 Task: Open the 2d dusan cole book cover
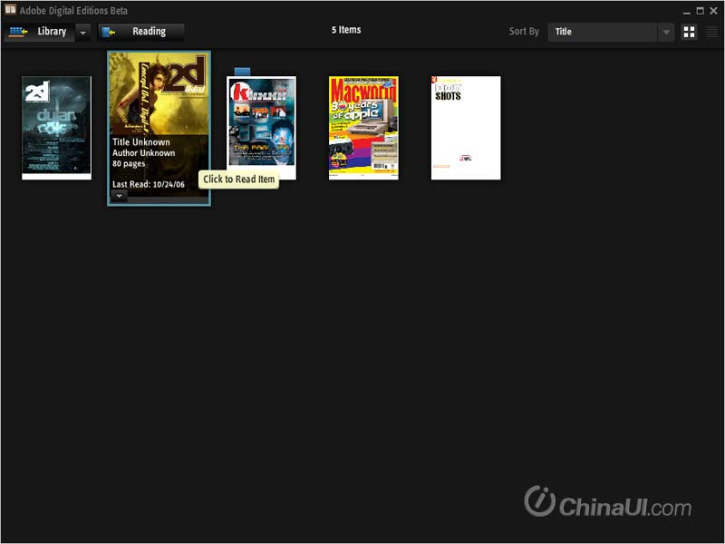coord(56,128)
